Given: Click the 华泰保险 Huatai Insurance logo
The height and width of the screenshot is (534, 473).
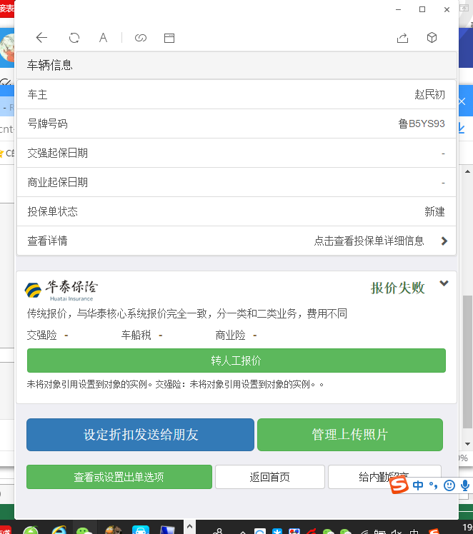Looking at the screenshot, I should (61, 291).
